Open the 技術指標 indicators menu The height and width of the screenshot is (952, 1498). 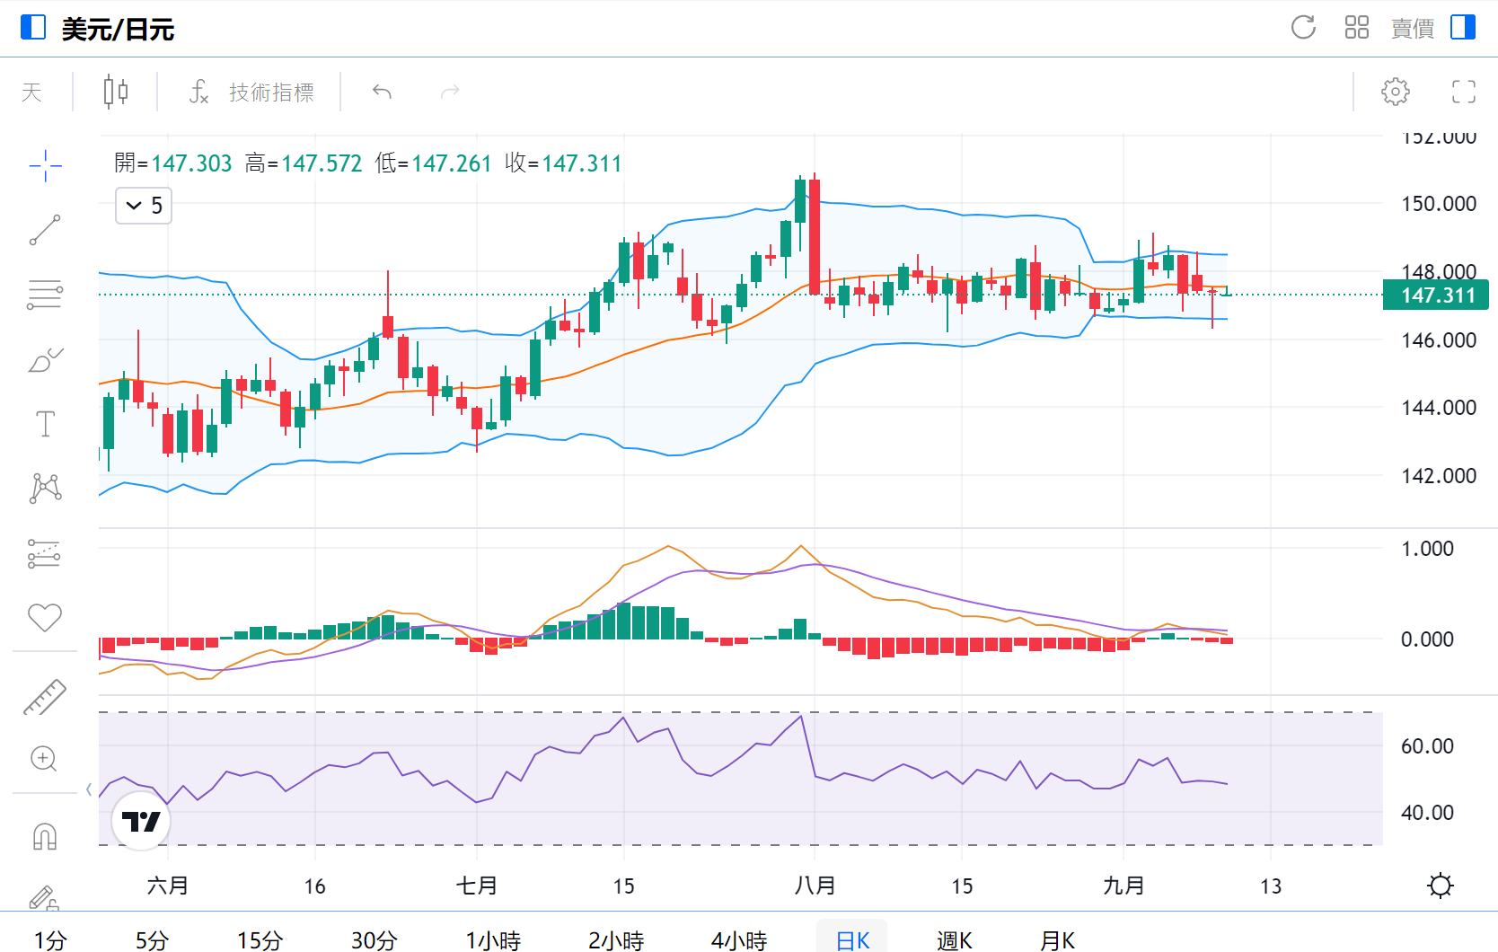[x=251, y=92]
